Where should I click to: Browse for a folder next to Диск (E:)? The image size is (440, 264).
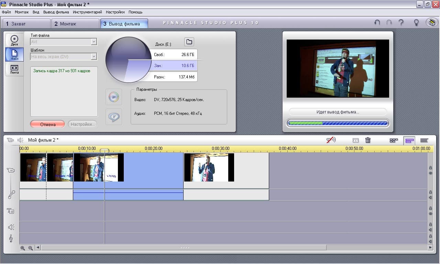(x=189, y=42)
